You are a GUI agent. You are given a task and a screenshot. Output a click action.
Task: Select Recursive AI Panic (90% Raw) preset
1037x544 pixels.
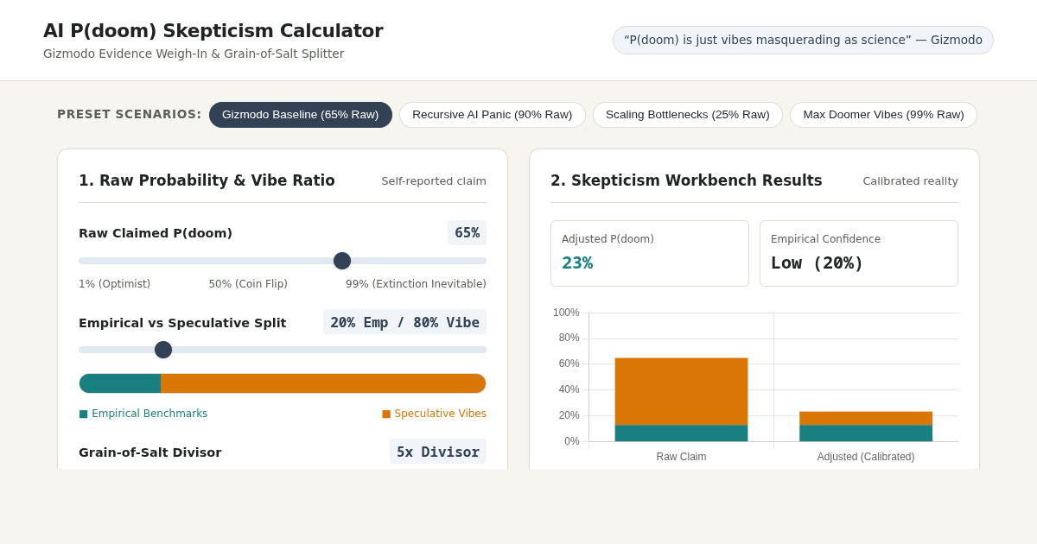click(493, 115)
